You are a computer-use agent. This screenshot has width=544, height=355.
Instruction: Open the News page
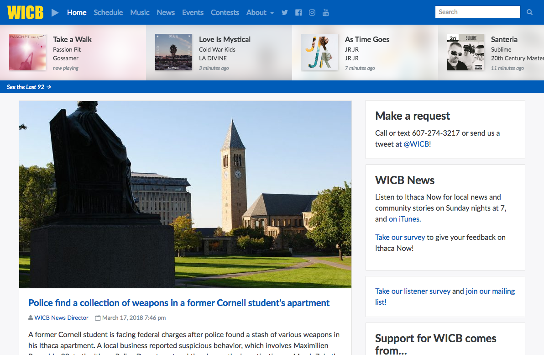pyautogui.click(x=166, y=12)
